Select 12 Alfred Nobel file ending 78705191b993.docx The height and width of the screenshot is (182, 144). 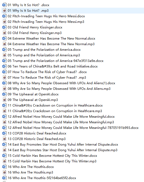pyautogui.click(x=73, y=128)
